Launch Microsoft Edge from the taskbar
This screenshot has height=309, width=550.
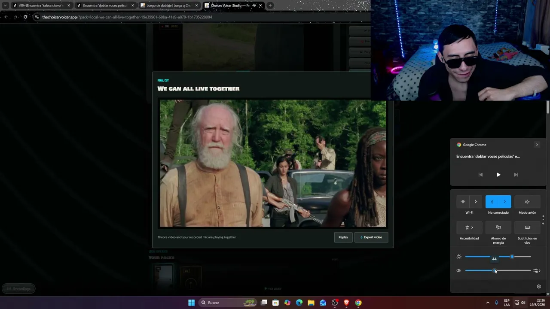299,303
